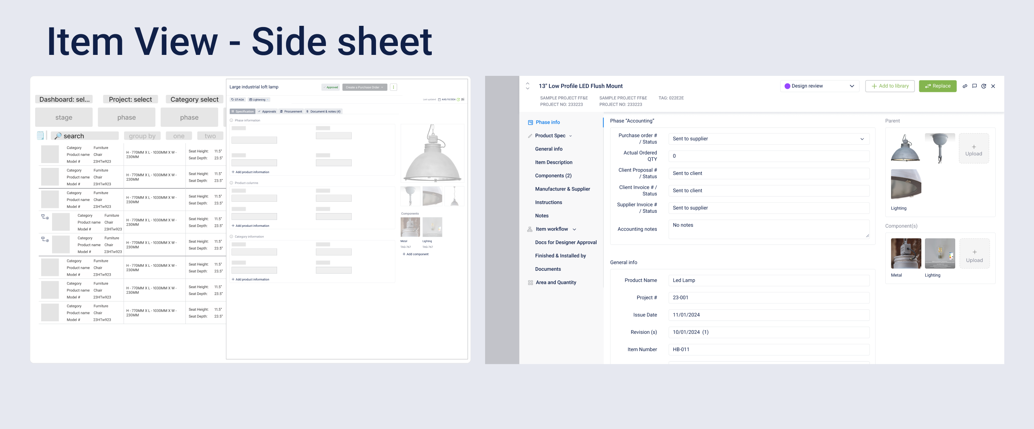Click the Accounting notes text field

click(769, 229)
